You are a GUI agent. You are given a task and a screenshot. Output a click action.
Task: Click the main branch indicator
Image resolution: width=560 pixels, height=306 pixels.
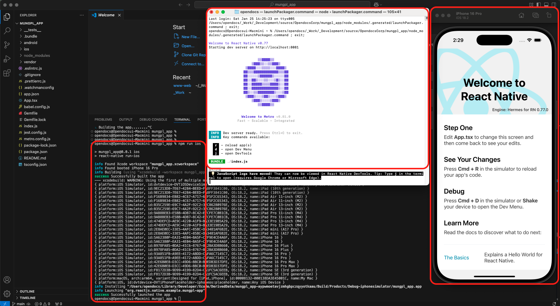[x=18, y=304]
